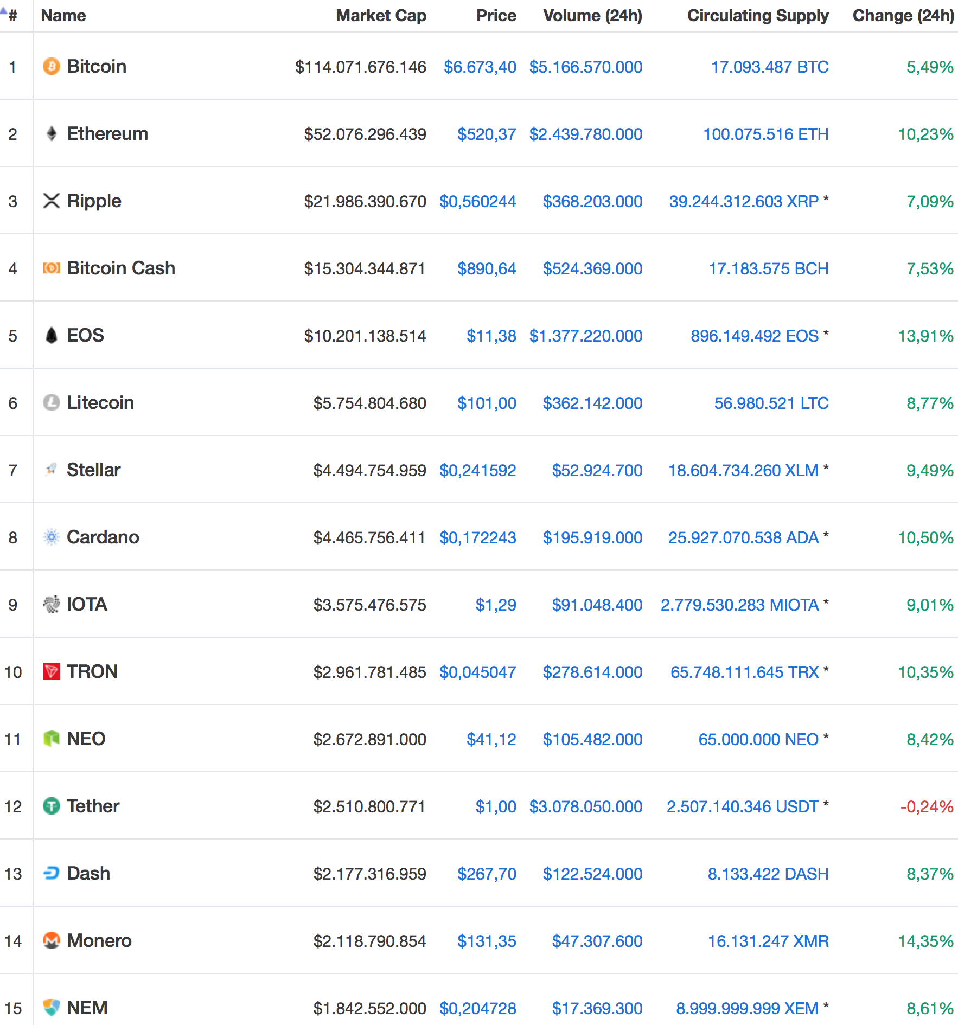Image resolution: width=958 pixels, height=1025 pixels.
Task: Open the Bitcoin Cash name link
Action: click(121, 268)
